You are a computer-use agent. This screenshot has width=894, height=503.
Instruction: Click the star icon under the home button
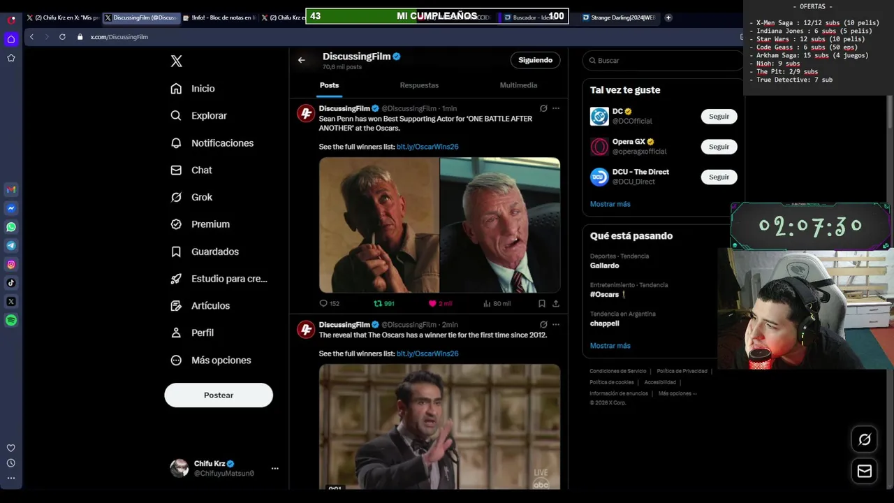[x=11, y=58]
